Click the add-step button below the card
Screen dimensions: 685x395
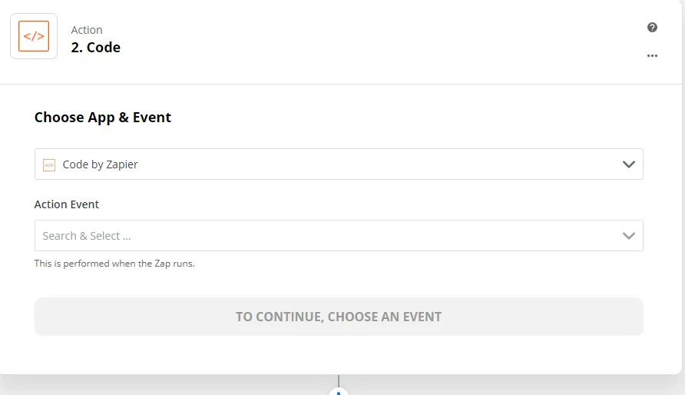point(339,391)
